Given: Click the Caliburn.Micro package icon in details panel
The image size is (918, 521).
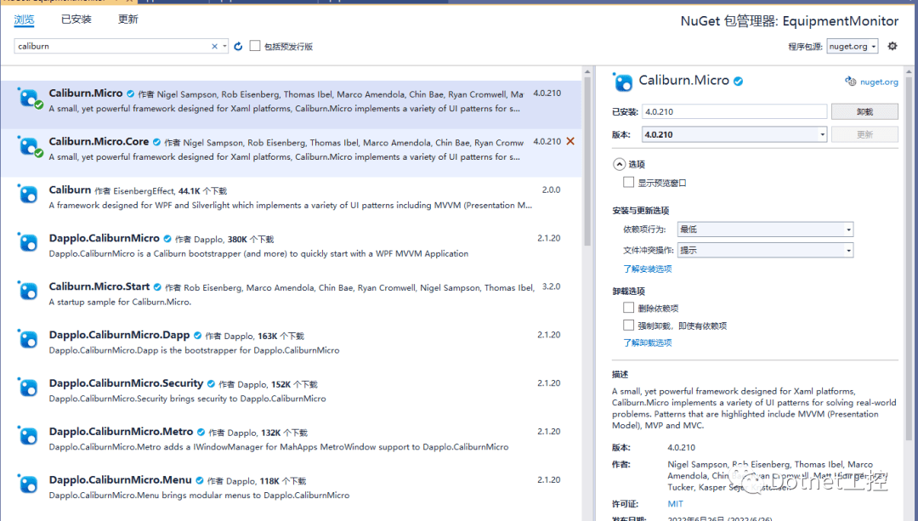Looking at the screenshot, I should [623, 82].
